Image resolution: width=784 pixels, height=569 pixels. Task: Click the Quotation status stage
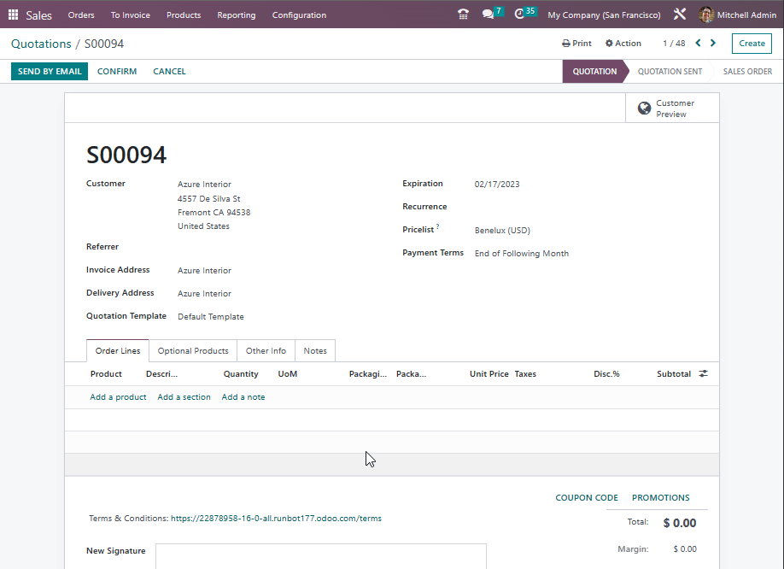click(x=594, y=71)
